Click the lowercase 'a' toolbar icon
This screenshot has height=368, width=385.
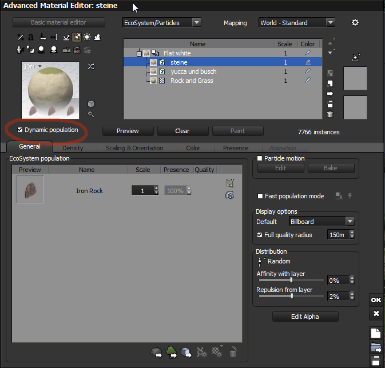click(x=31, y=37)
